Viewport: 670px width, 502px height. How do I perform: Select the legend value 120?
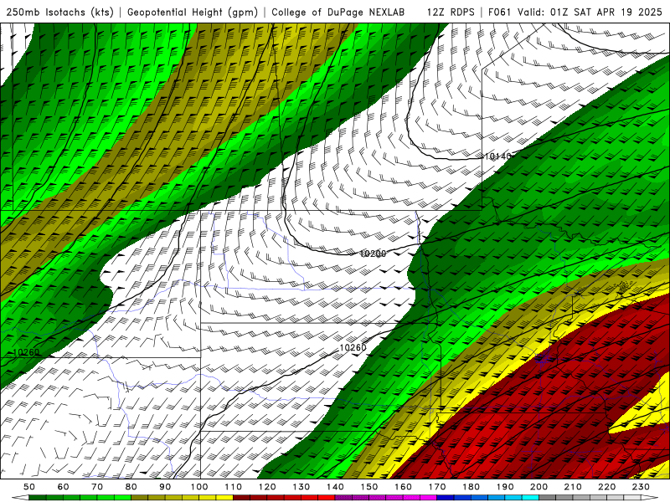(267, 487)
